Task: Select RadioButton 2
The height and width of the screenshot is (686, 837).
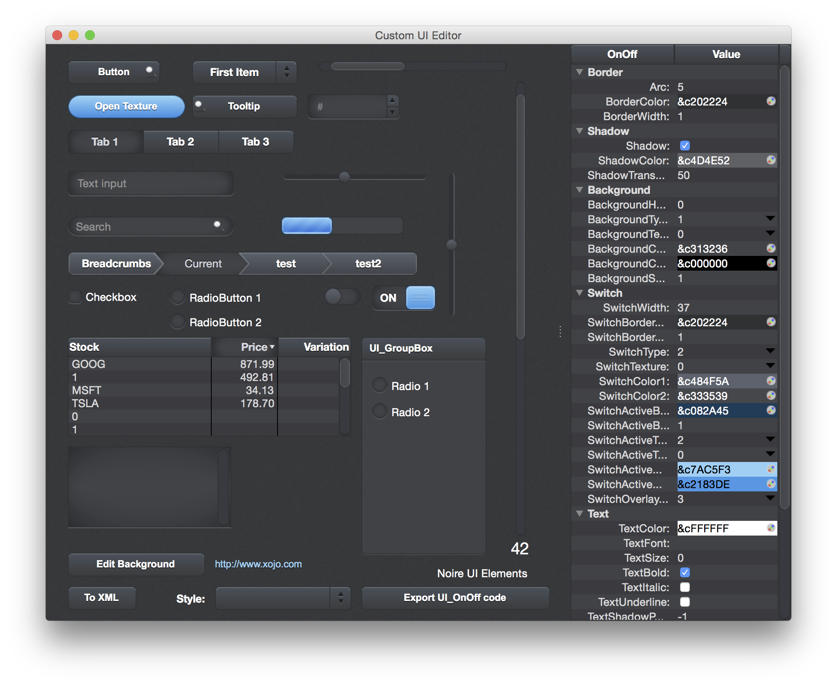Action: tap(178, 322)
